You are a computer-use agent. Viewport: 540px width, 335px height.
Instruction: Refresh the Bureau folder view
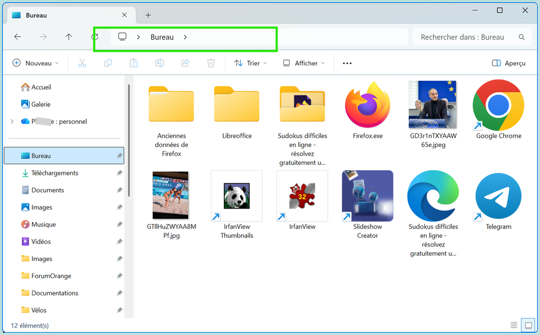coord(95,37)
